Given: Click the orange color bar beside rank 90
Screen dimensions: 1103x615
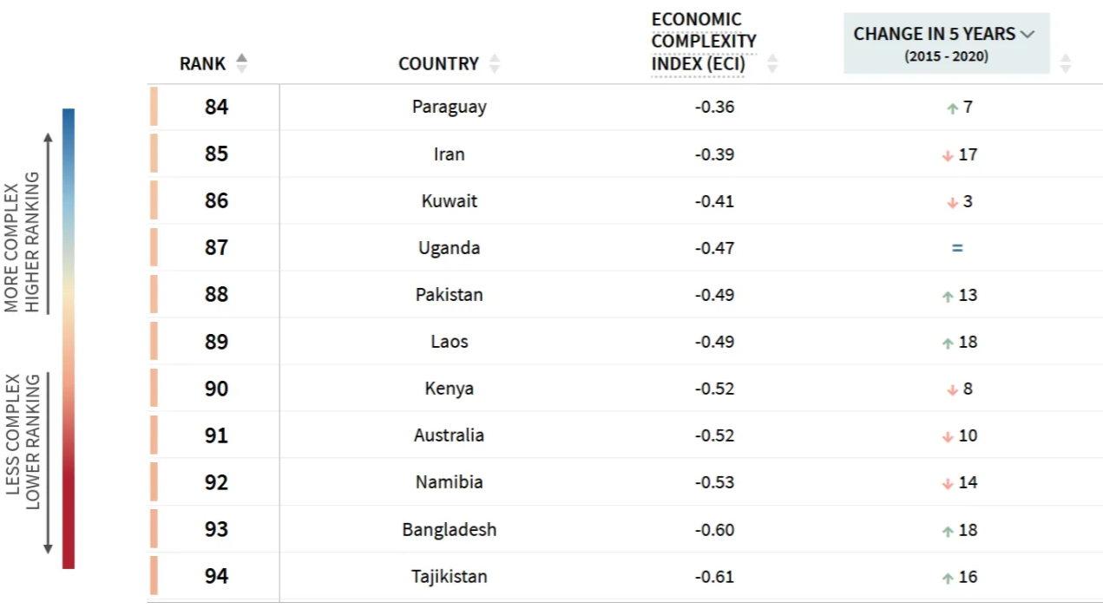Looking at the screenshot, I should [154, 389].
